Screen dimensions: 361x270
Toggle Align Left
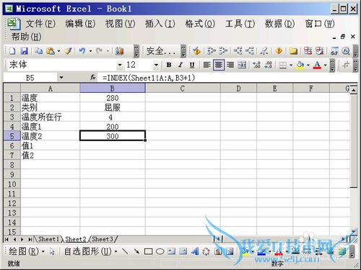point(206,65)
